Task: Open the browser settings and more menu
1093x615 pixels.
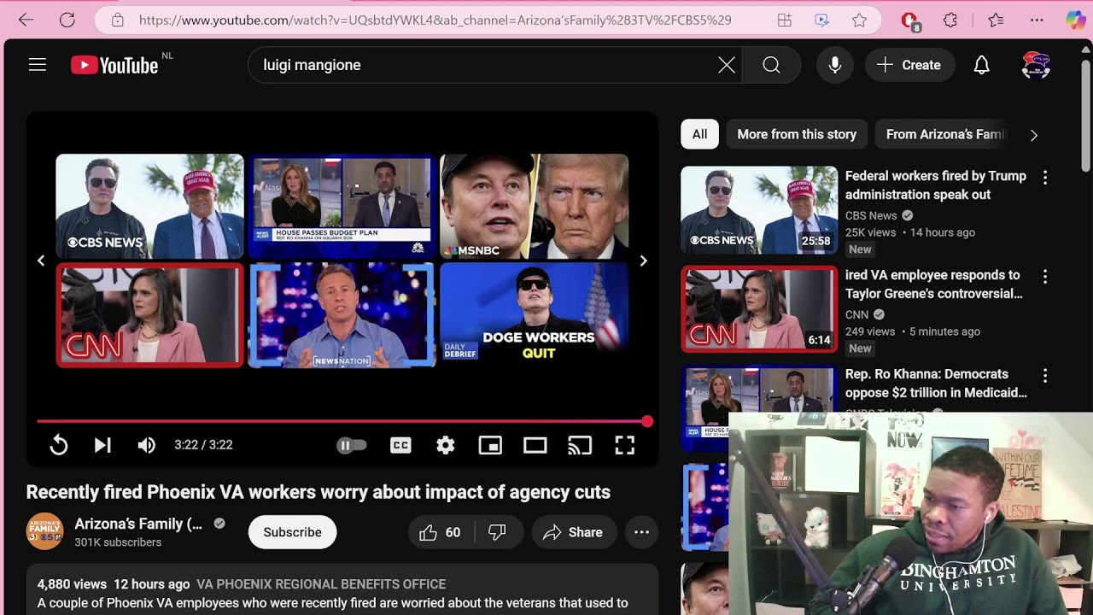Action: pyautogui.click(x=1037, y=20)
